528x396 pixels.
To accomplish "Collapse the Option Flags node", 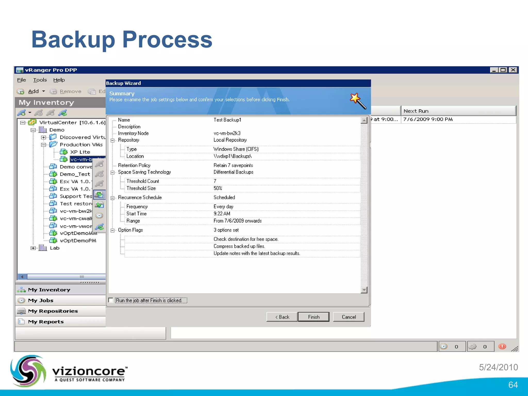I will pos(113,230).
